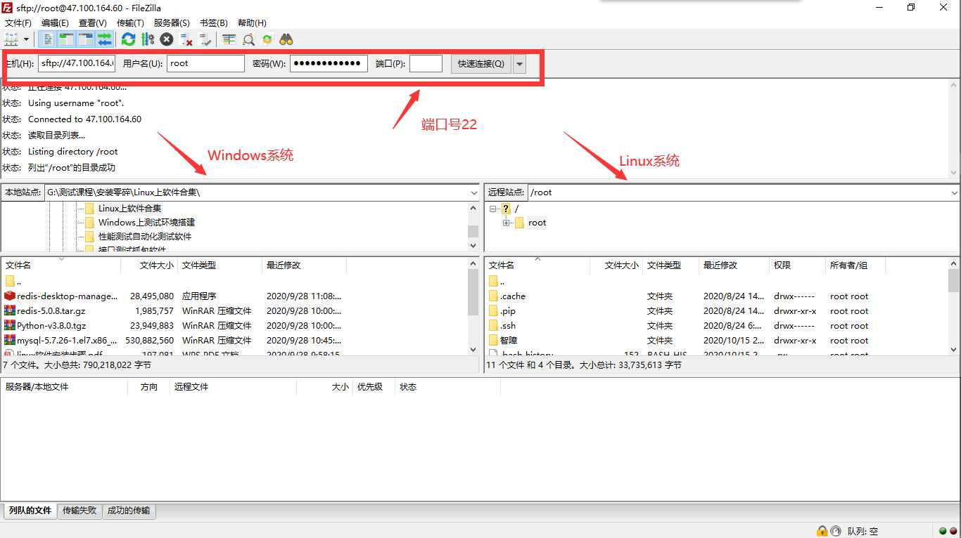This screenshot has width=961, height=538.
Task: Click the speed limit gauge icon
Action: (836, 531)
